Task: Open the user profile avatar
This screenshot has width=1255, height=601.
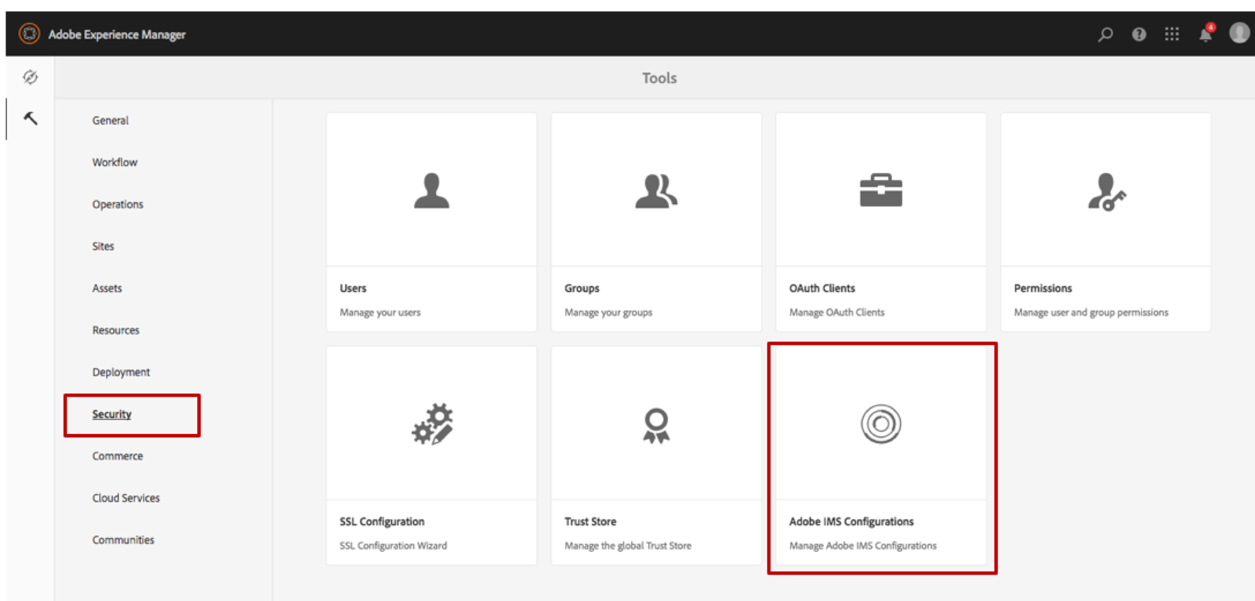Action: 1239,33
